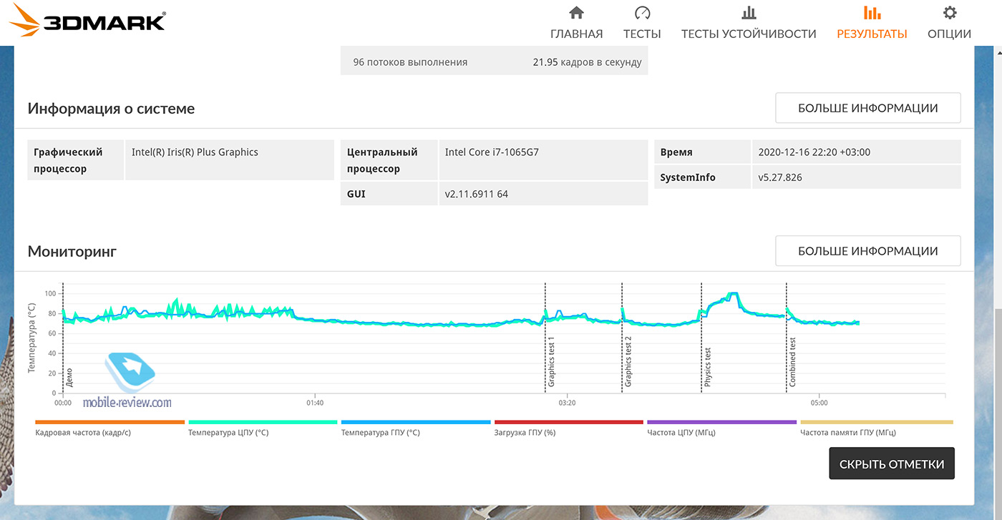The width and height of the screenshot is (1002, 520).
Task: Toggle the yellow Частота памяти ГПУ legend series
Action: pos(877,428)
